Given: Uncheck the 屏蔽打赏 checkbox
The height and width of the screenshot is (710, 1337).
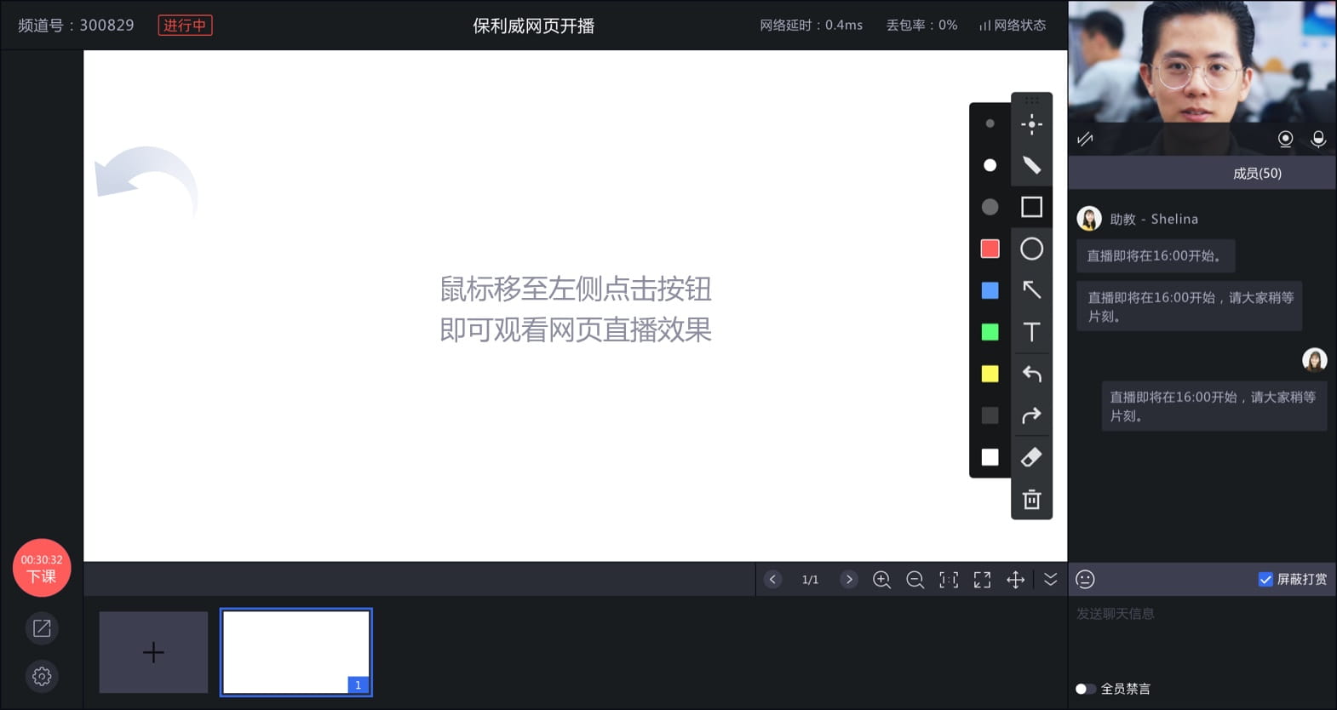Looking at the screenshot, I should pos(1265,579).
